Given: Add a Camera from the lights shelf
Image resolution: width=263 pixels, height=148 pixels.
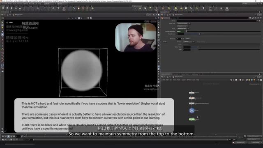Looking at the screenshot, I should click(135, 9).
